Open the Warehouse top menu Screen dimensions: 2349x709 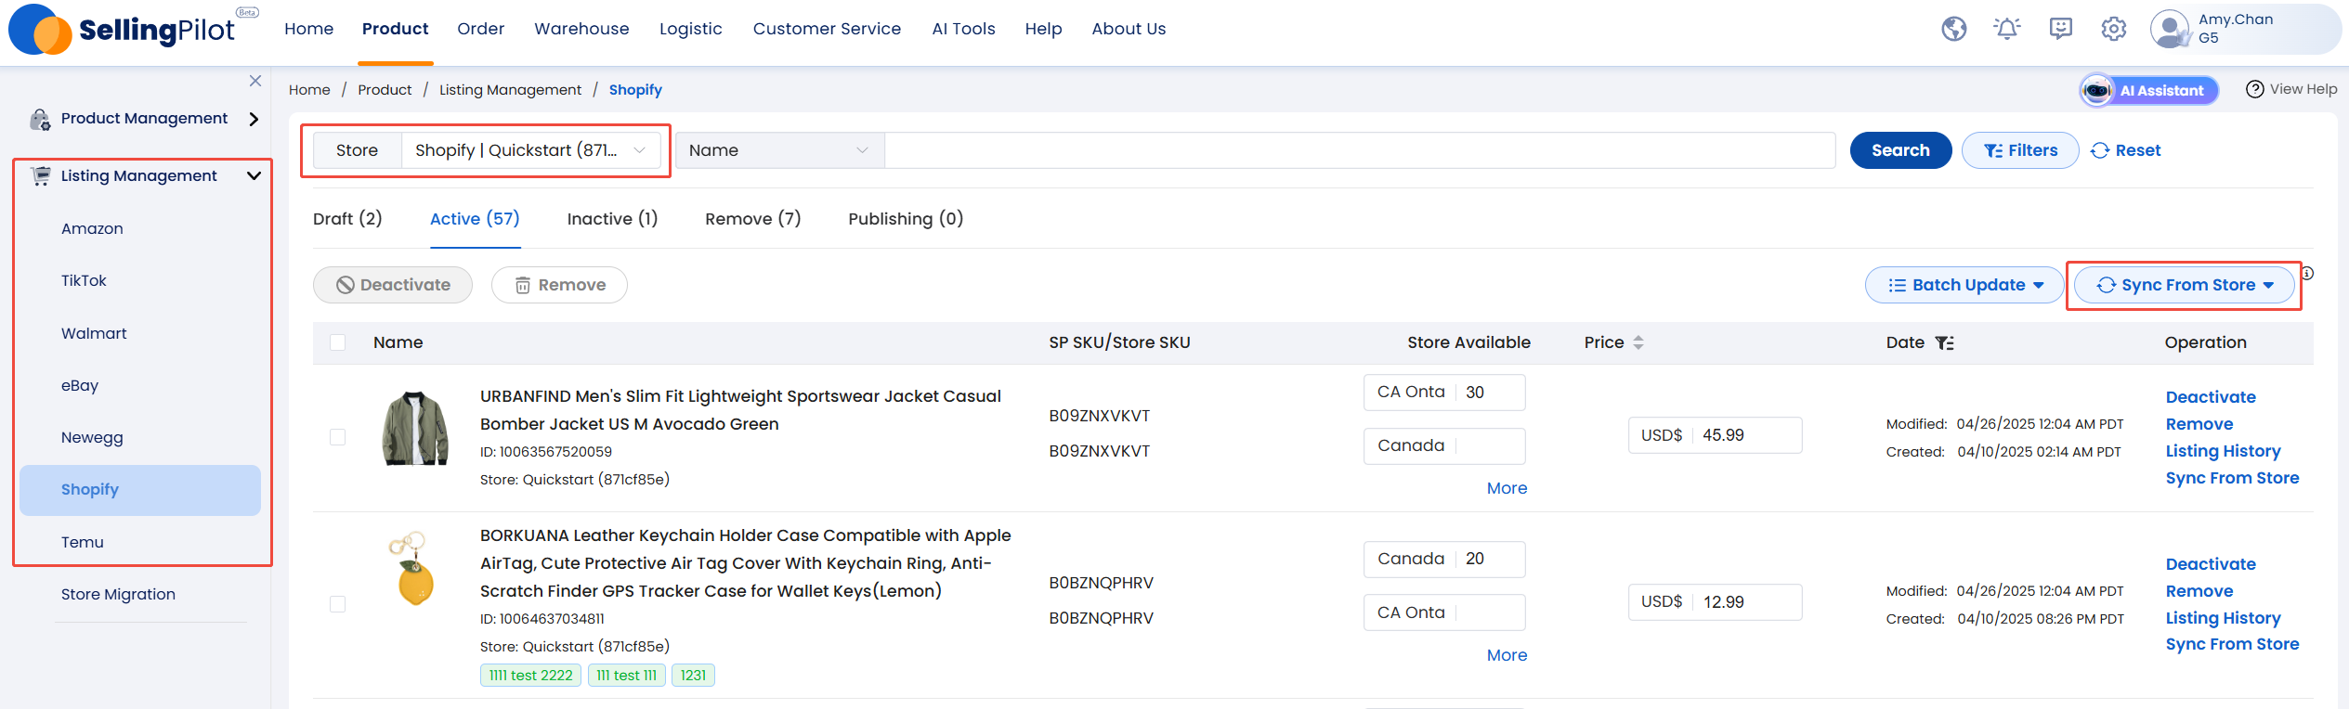tap(581, 29)
